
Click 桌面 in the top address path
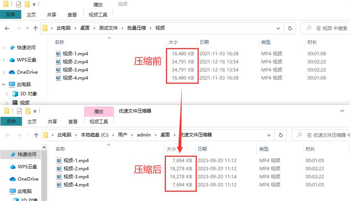coord(85,28)
